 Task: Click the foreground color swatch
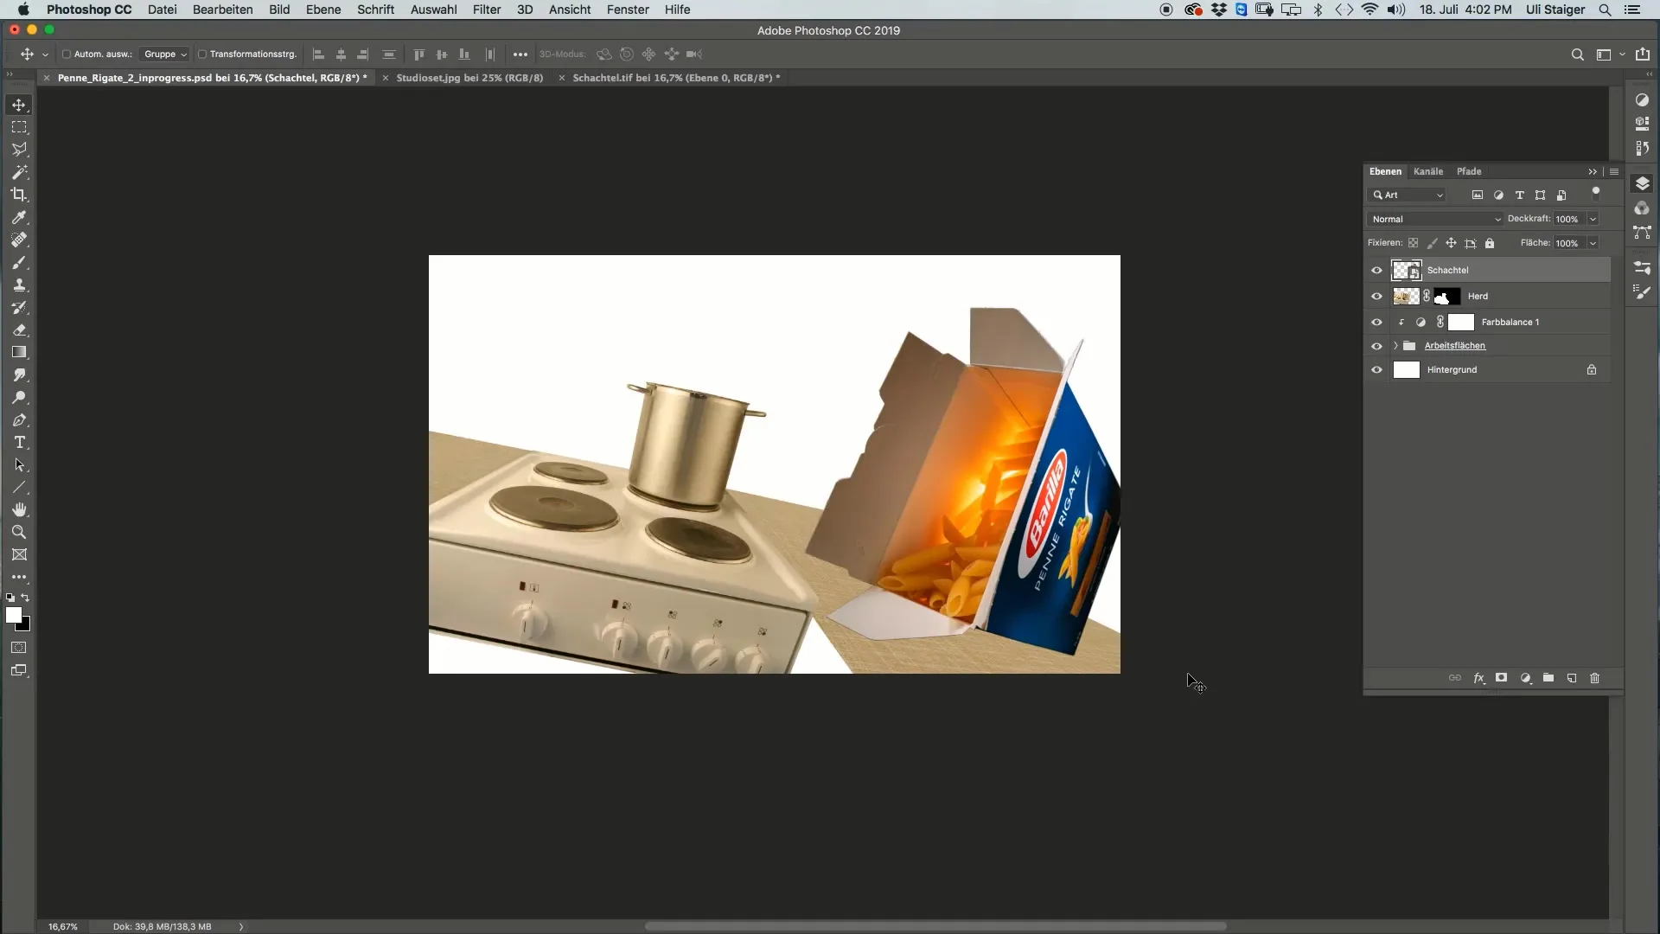click(13, 615)
